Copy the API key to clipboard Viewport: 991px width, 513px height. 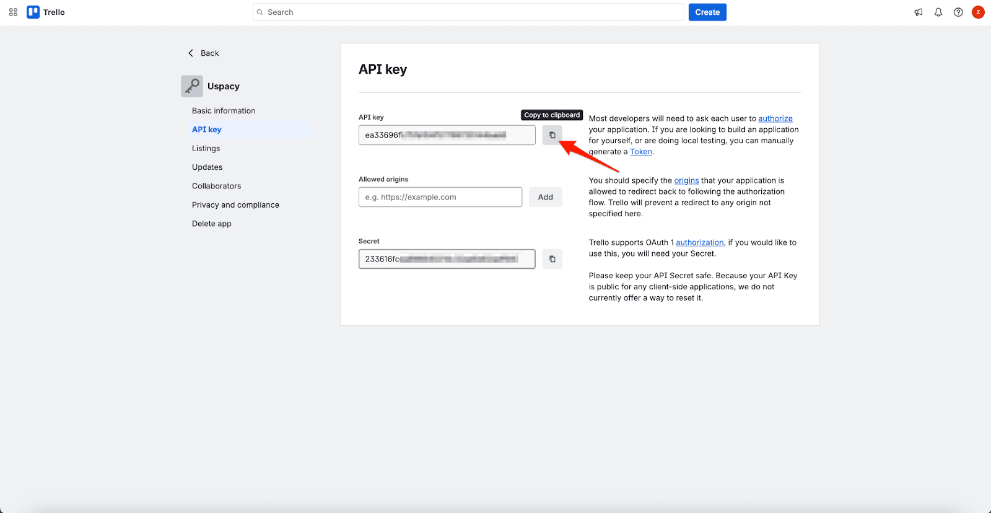pyautogui.click(x=552, y=135)
